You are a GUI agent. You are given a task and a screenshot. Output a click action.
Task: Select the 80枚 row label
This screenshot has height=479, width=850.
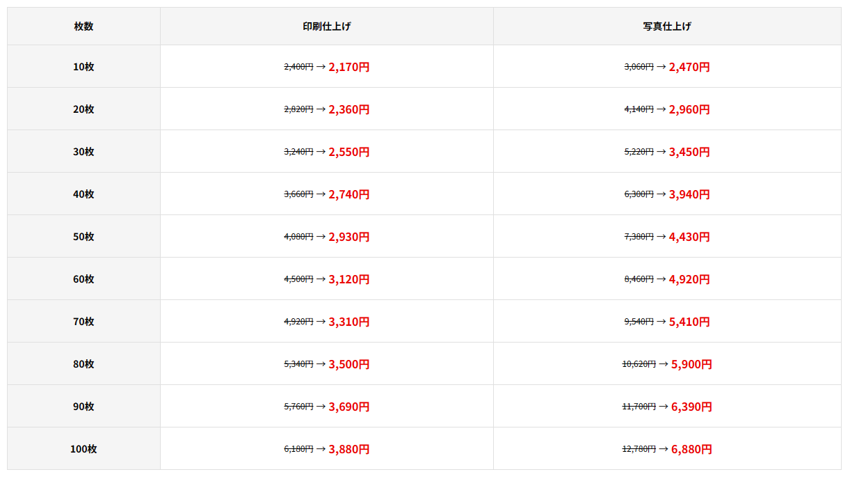coord(83,364)
